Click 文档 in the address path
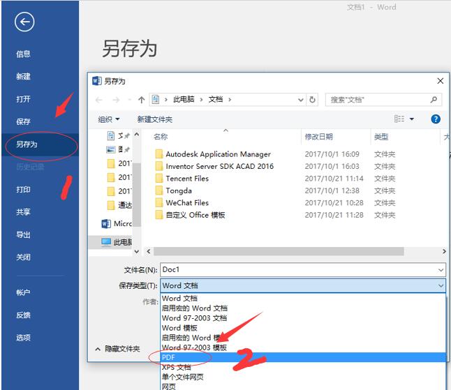451x390 pixels. pos(216,100)
